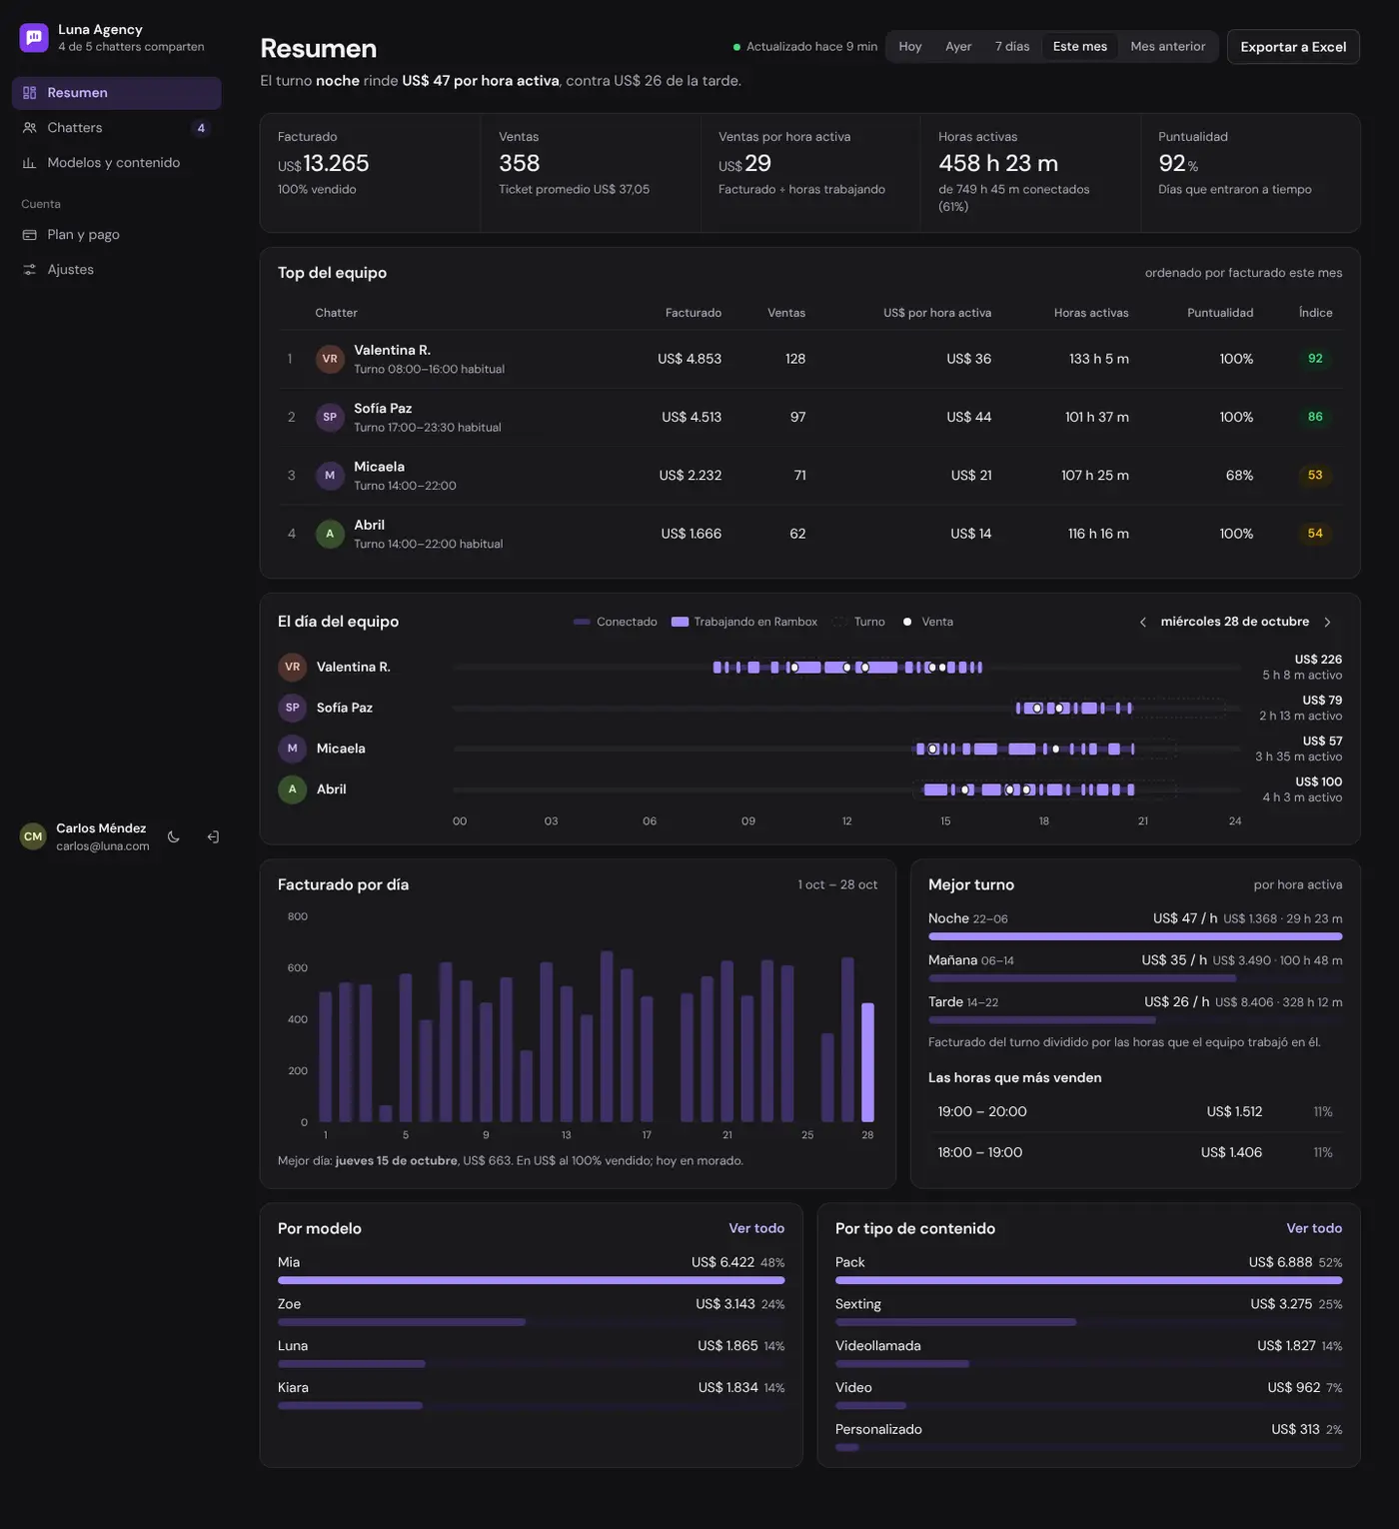Click the Luna Agency logo icon

coord(34,38)
